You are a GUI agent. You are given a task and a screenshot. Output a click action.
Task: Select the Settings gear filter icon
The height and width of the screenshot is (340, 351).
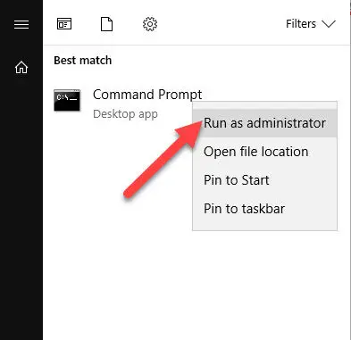tap(150, 24)
